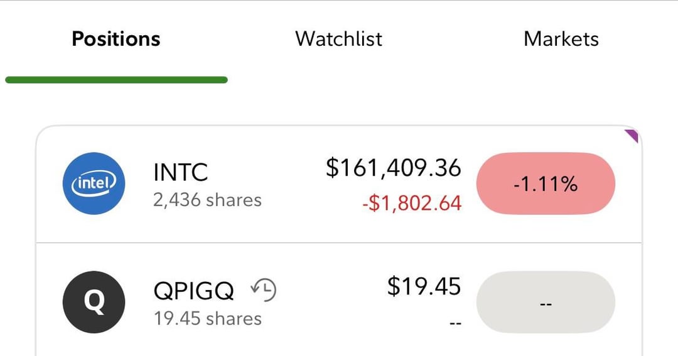The width and height of the screenshot is (678, 356).
Task: Click the black Q logo for QPIGQ
Action: (x=94, y=303)
